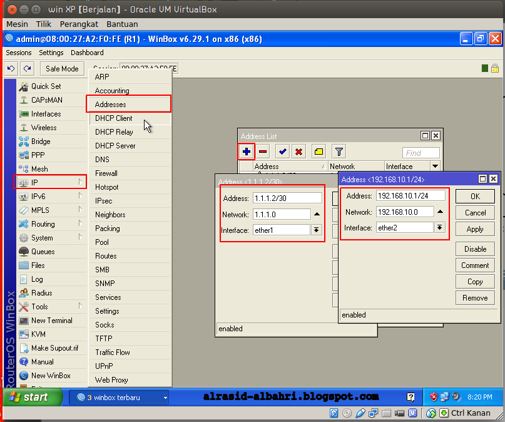Image resolution: width=505 pixels, height=422 pixels.
Task: Click Address field containing 192.168.10.1/24
Action: 411,195
